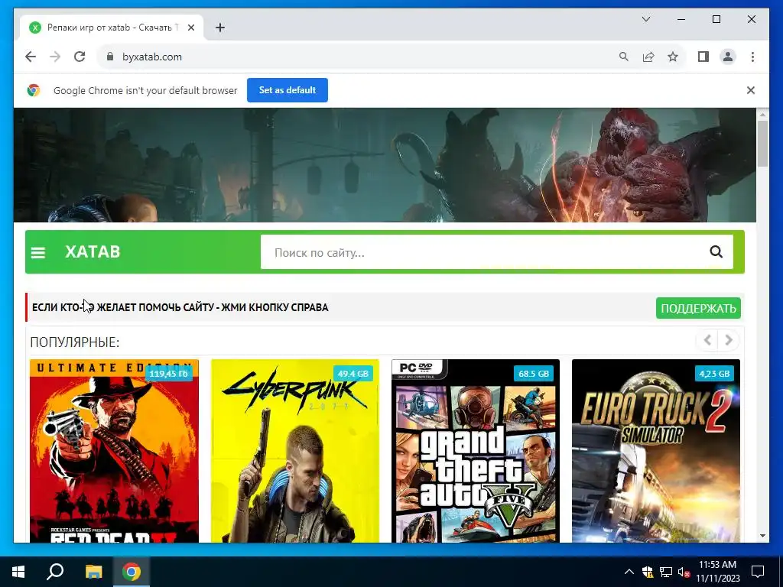This screenshot has width=783, height=587.
Task: Select the Репаки игр от xatab tab
Action: (x=112, y=28)
